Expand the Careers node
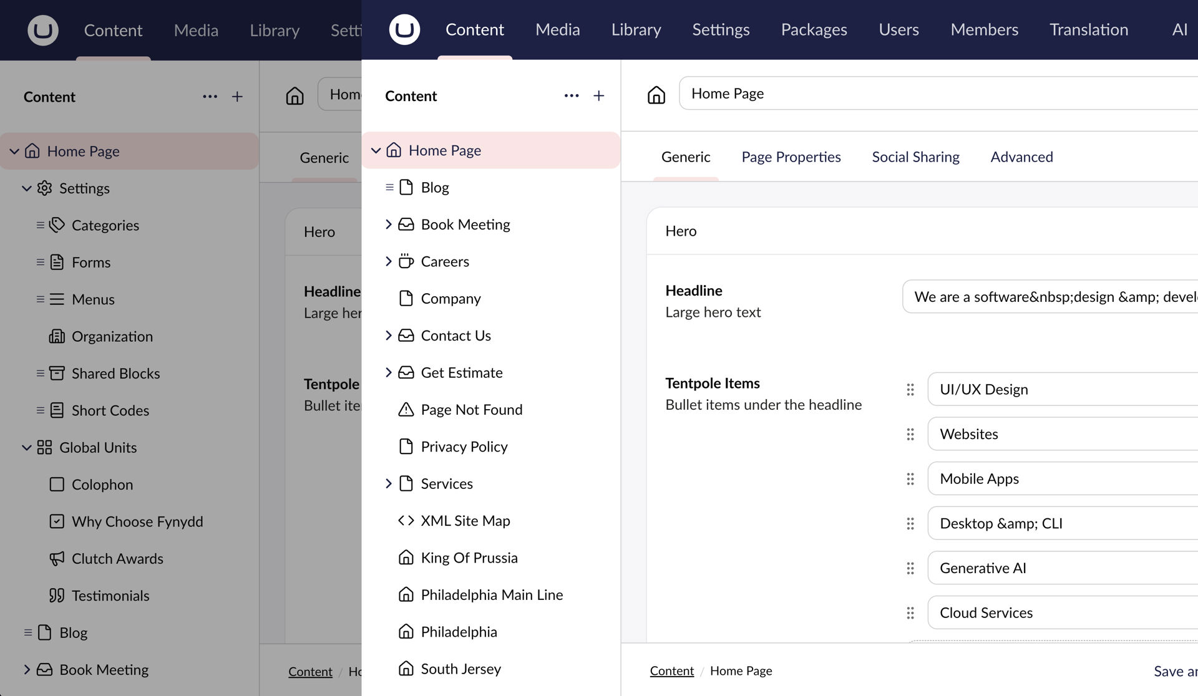 point(388,261)
